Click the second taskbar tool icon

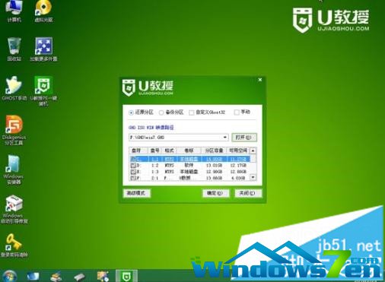click(56, 276)
